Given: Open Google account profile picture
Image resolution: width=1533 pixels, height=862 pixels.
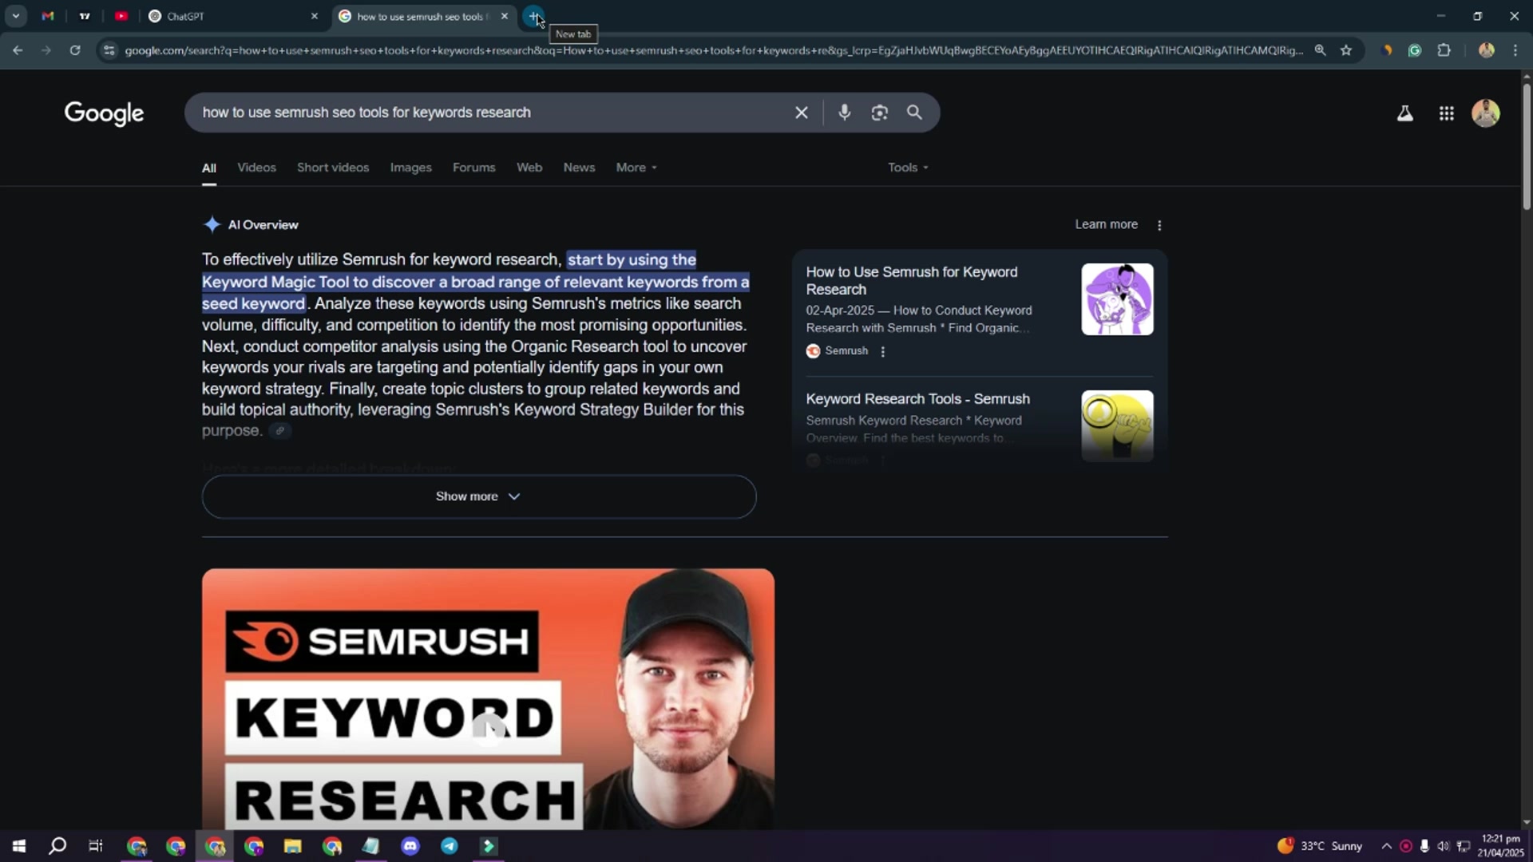Looking at the screenshot, I should pos(1485,113).
